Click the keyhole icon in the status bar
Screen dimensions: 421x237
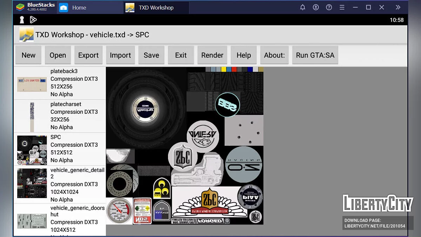pos(22,20)
